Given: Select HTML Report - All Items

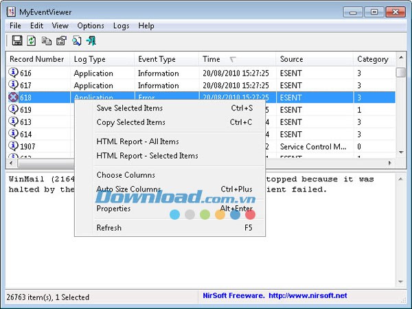Looking at the screenshot, I should [x=170, y=141].
